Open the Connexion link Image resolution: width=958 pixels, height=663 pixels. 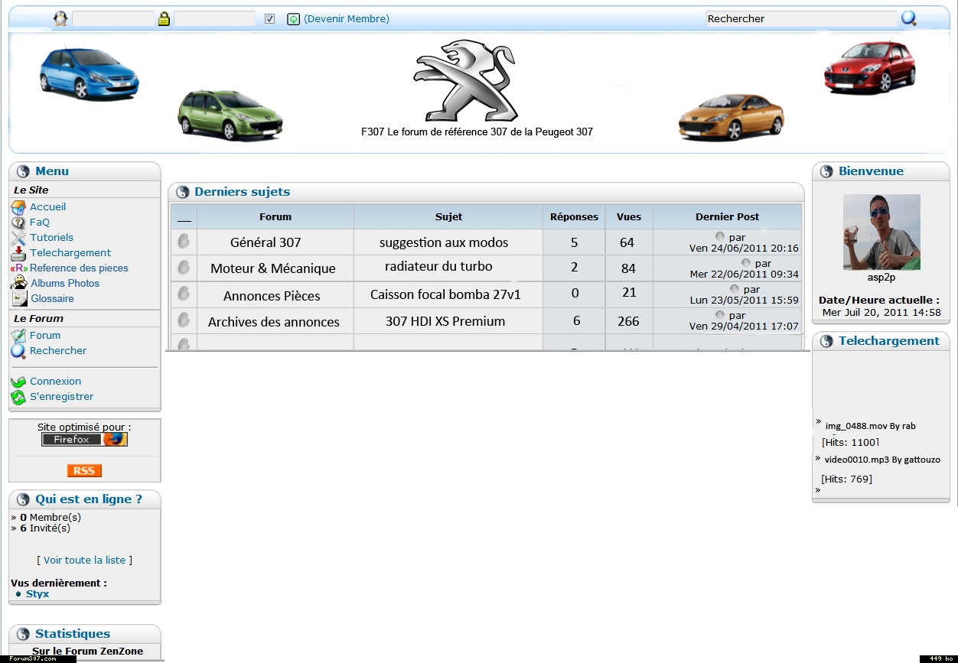[x=55, y=382]
